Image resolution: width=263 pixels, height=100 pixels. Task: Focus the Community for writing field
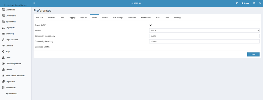204,41
